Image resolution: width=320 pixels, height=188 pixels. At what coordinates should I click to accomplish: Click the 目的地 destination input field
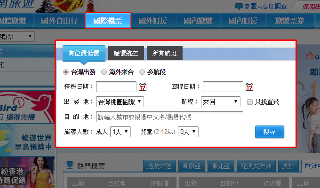point(169,117)
